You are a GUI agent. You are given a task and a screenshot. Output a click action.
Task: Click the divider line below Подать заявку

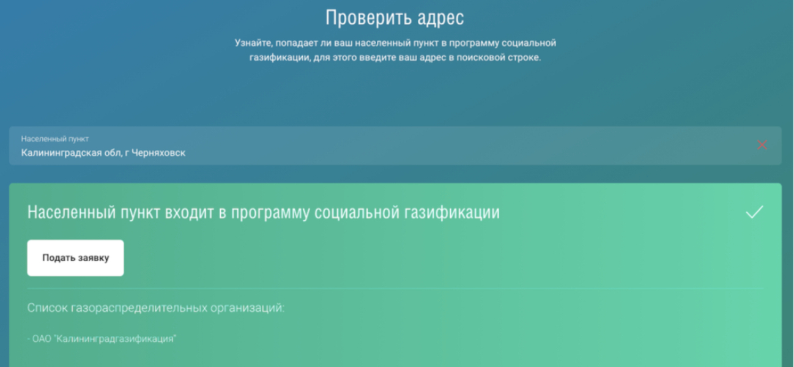tap(395, 288)
